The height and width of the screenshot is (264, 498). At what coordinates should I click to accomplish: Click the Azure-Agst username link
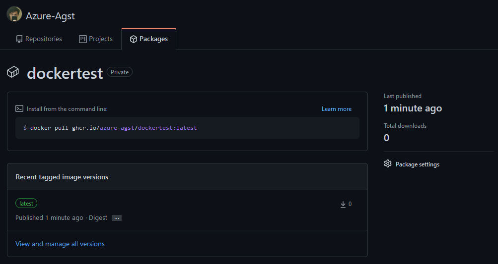[x=50, y=16]
